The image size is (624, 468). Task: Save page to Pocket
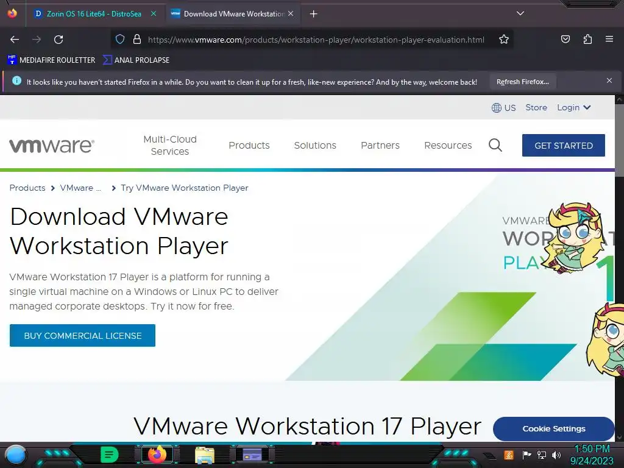click(565, 39)
